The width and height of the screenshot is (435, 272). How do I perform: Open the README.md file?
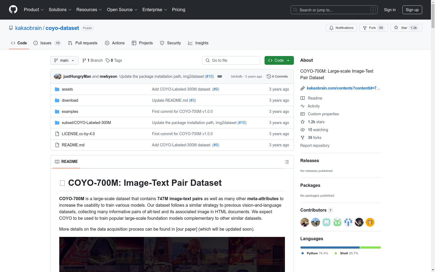pos(73,145)
